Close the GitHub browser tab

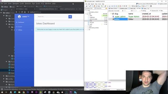(77, 9)
